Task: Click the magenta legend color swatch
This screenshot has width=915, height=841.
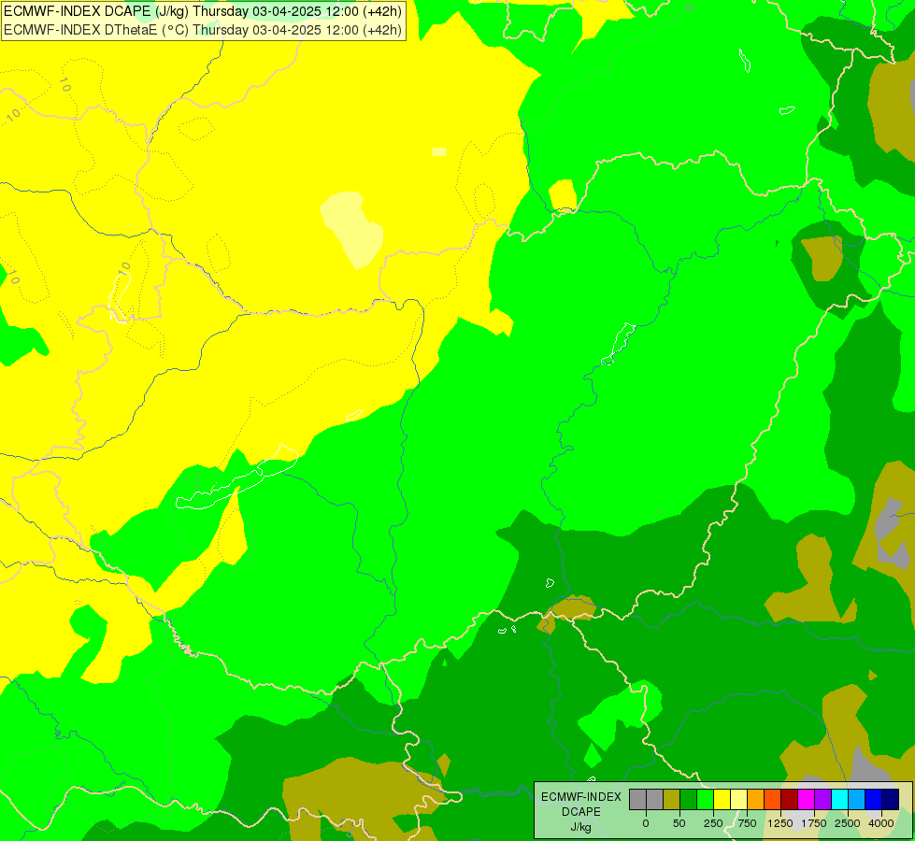Action: point(806,799)
